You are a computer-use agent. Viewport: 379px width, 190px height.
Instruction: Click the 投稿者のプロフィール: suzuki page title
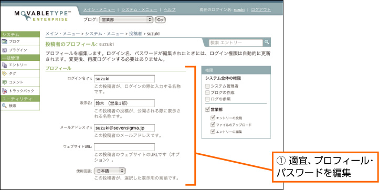79,45
